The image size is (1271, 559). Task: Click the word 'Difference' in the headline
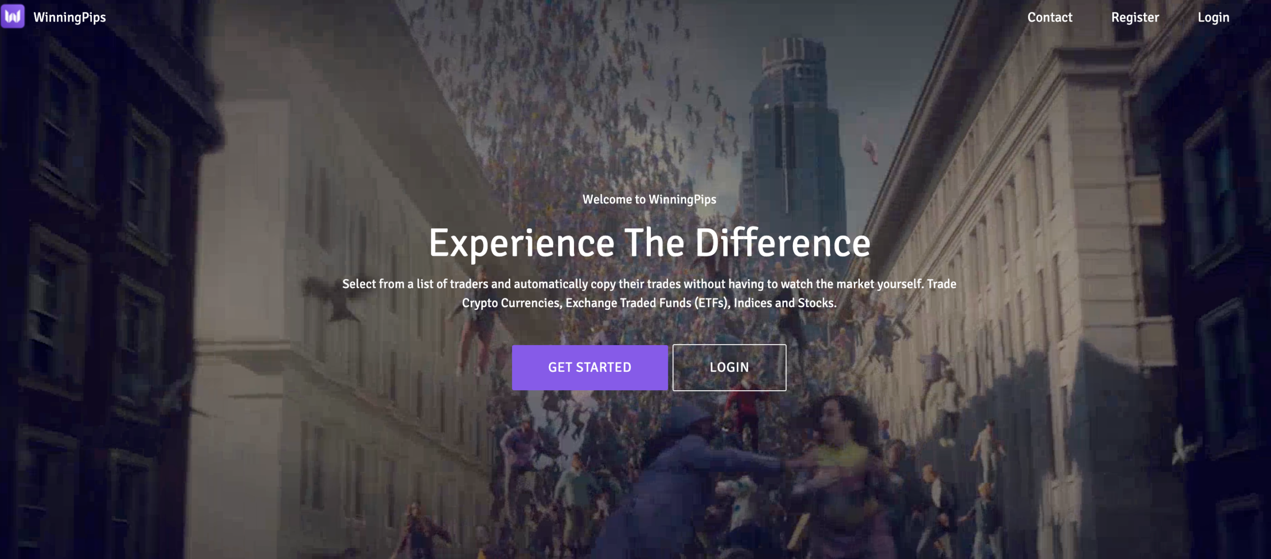[x=782, y=242]
